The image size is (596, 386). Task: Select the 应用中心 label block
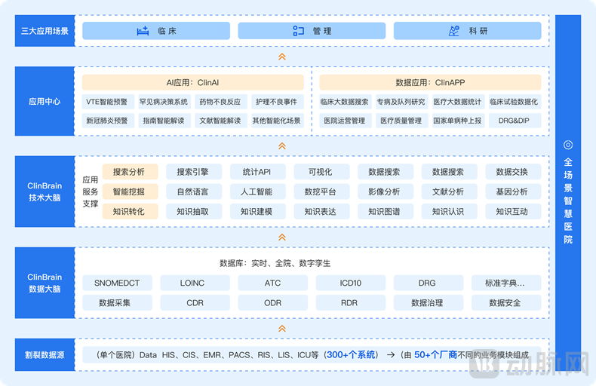pos(45,101)
